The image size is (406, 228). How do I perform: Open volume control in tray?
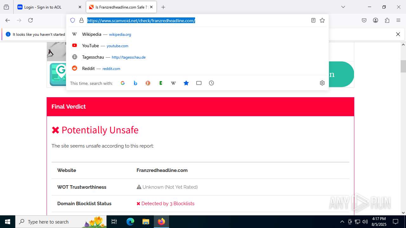pyautogui.click(x=365, y=222)
